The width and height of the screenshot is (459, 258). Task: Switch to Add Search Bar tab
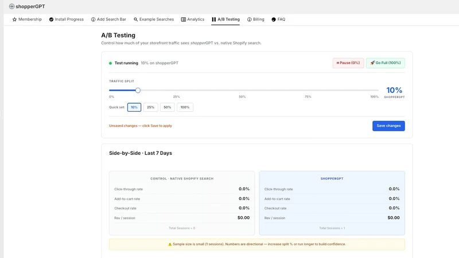coord(108,19)
